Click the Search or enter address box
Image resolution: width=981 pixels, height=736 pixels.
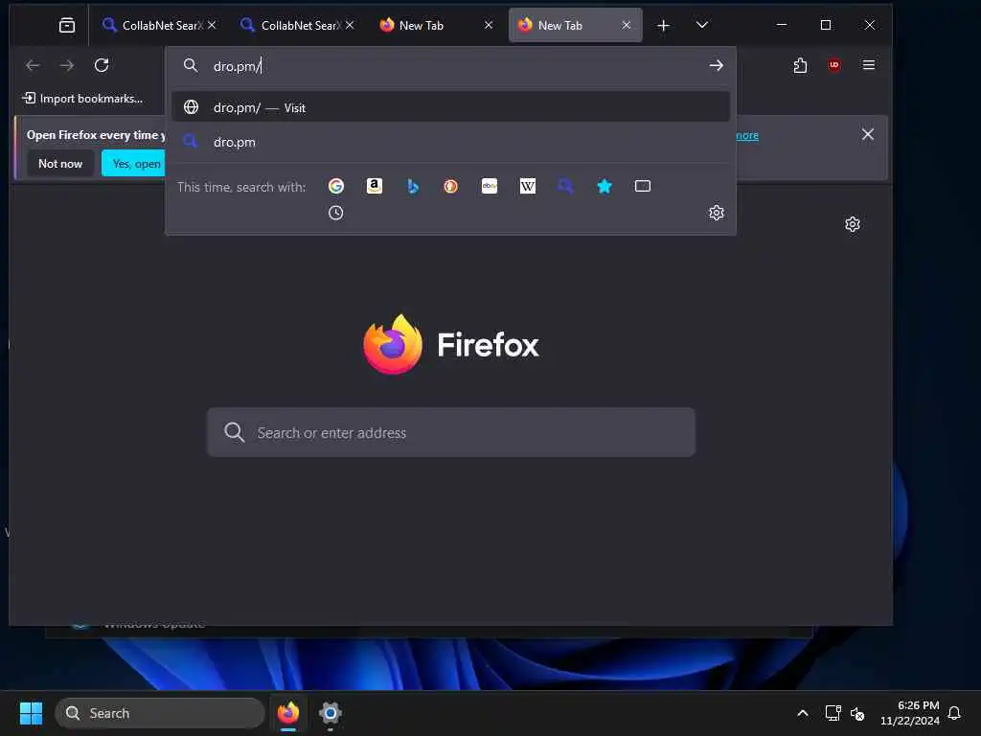[450, 432]
